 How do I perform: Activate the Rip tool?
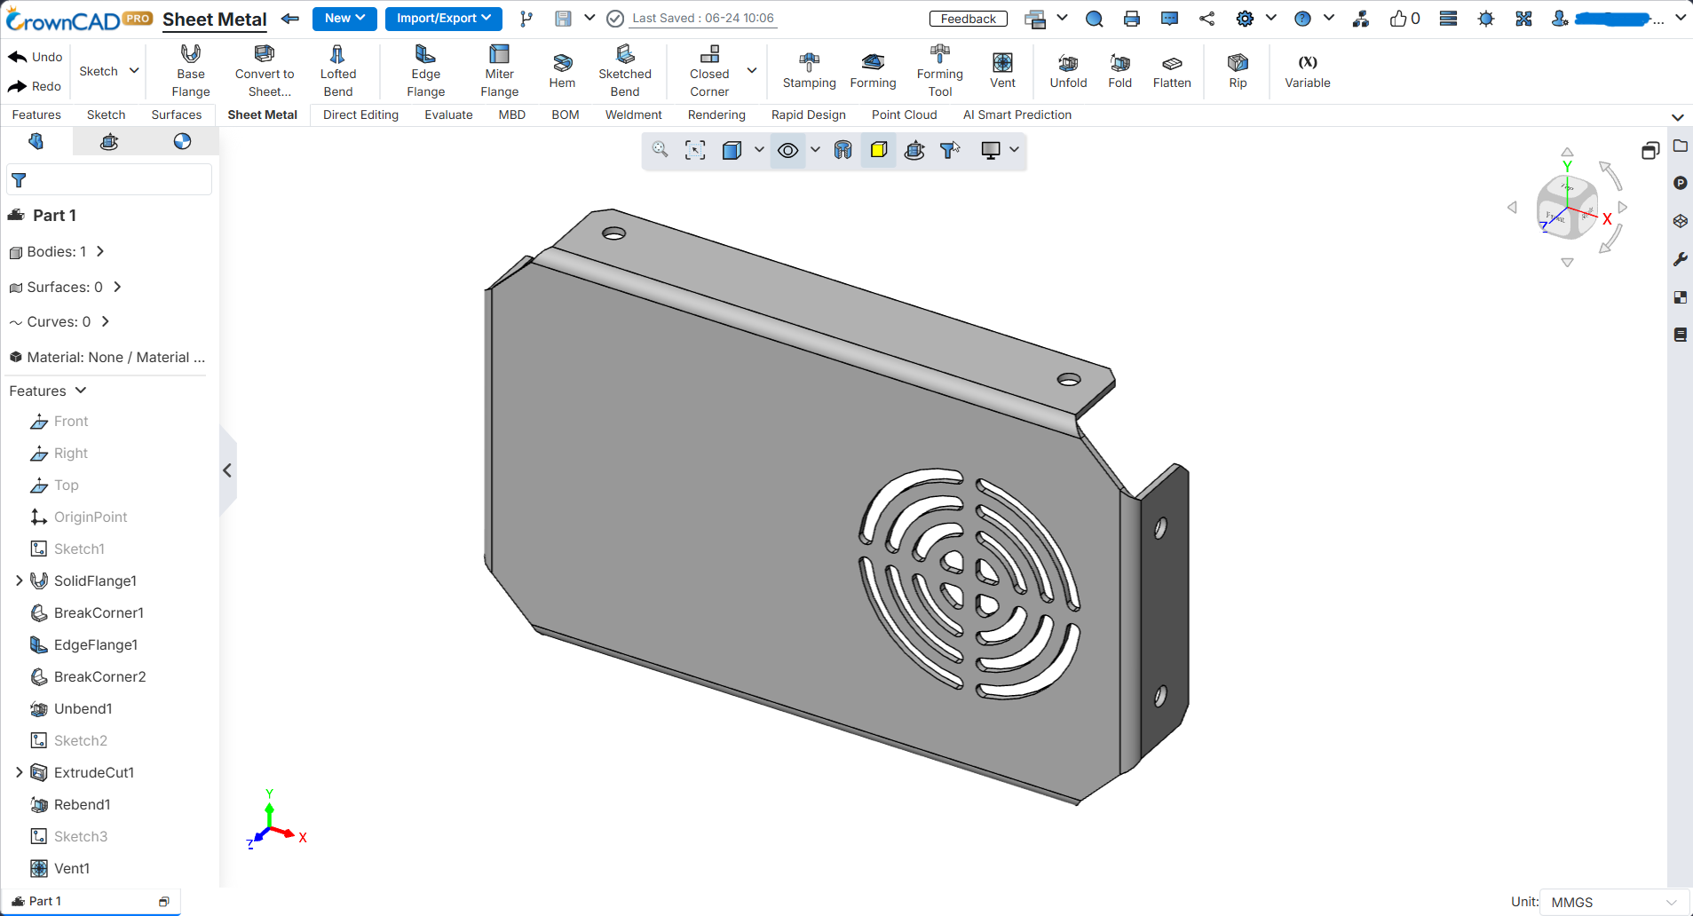pyautogui.click(x=1238, y=71)
